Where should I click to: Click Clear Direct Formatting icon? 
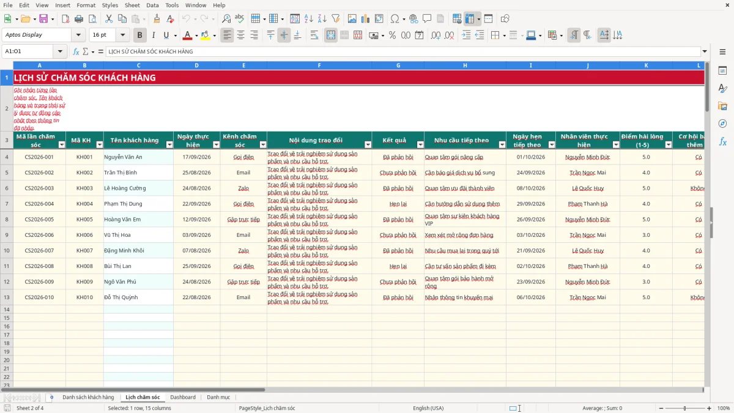tap(170, 19)
